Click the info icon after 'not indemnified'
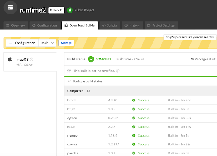 117,71
